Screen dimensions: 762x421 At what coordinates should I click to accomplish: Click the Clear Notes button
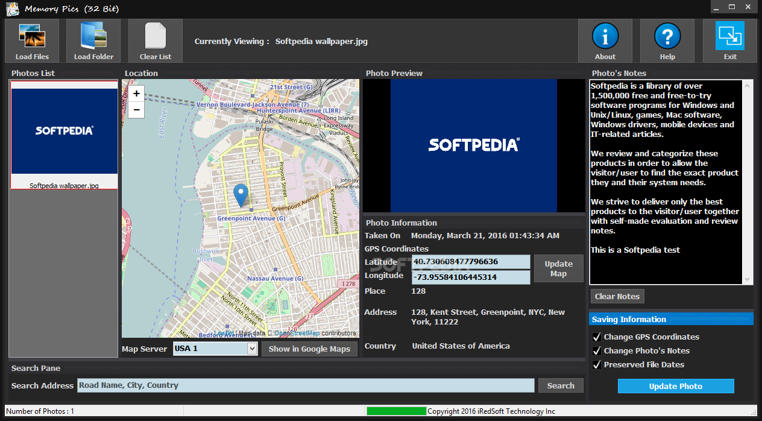(617, 296)
